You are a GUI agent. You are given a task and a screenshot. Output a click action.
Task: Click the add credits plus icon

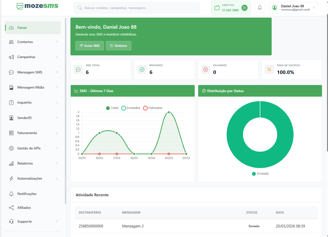244,8
